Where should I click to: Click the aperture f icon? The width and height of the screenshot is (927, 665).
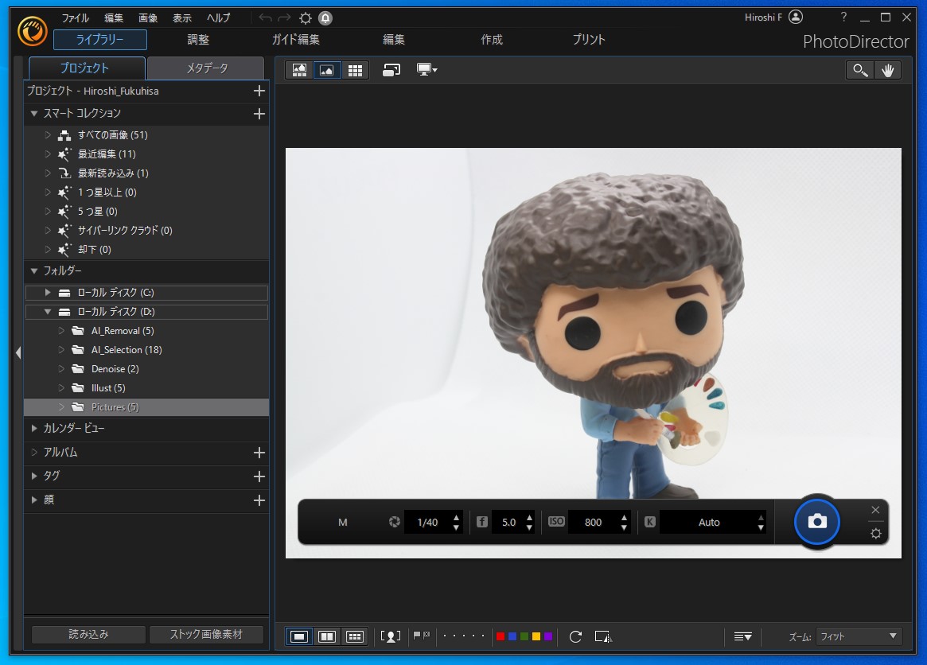pos(482,521)
